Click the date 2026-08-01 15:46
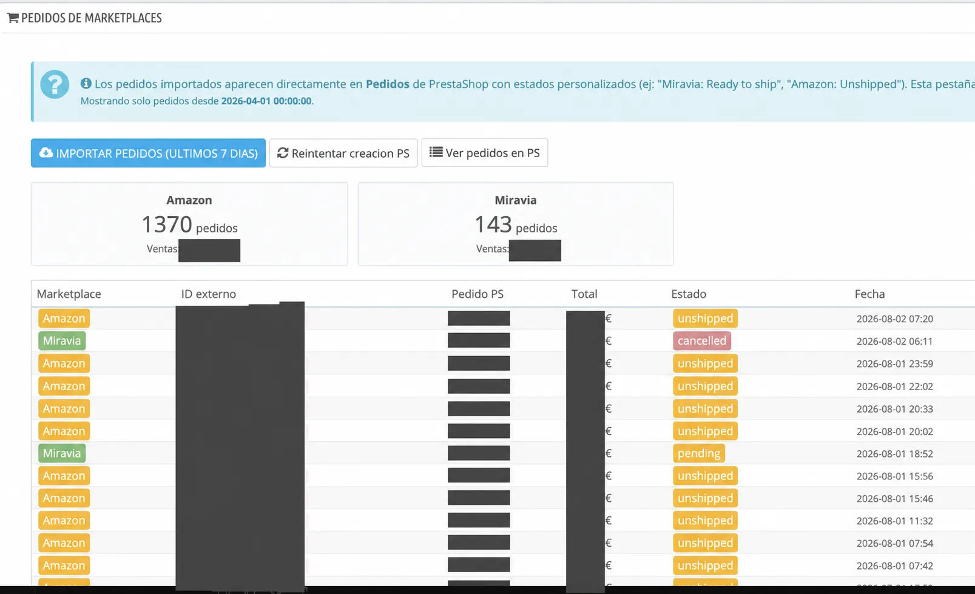 click(895, 499)
